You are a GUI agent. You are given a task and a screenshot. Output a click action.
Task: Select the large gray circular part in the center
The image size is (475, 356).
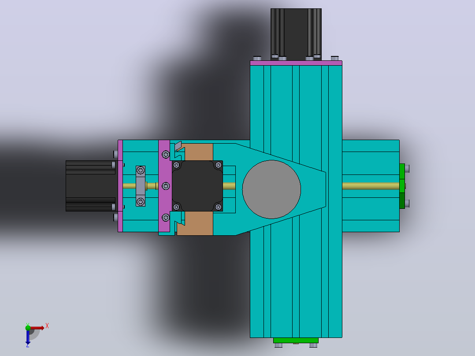(271, 189)
